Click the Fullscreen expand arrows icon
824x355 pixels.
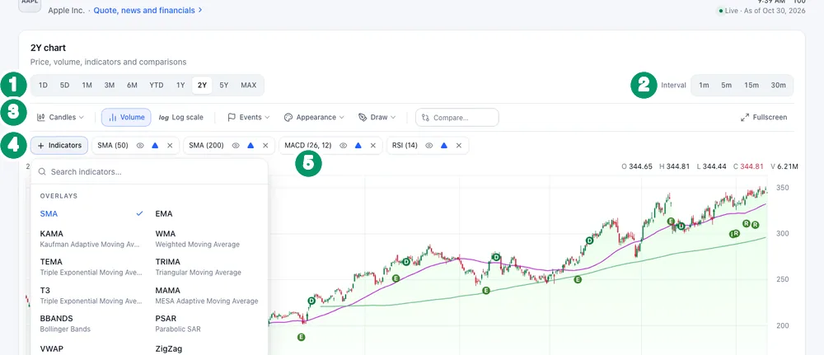point(745,118)
